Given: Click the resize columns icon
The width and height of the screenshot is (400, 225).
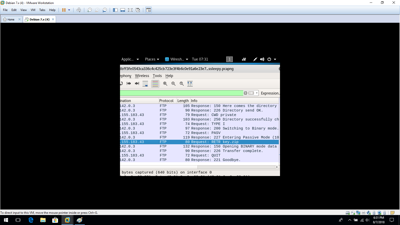Looking at the screenshot, I should tap(190, 84).
